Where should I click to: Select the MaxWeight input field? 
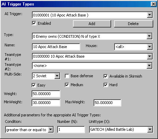(x=107, y=103)
